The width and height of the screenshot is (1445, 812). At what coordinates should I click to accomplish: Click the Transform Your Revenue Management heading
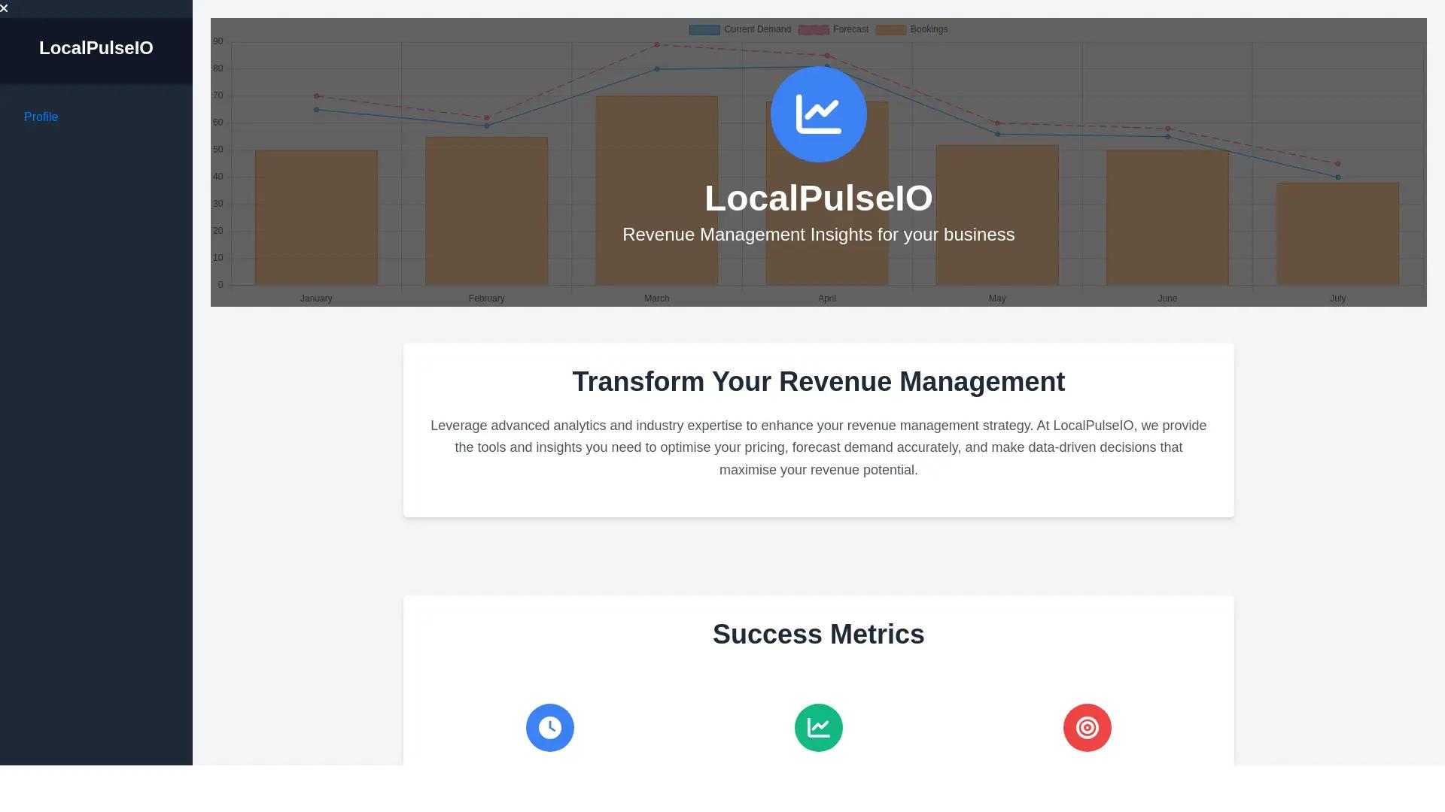(x=818, y=381)
